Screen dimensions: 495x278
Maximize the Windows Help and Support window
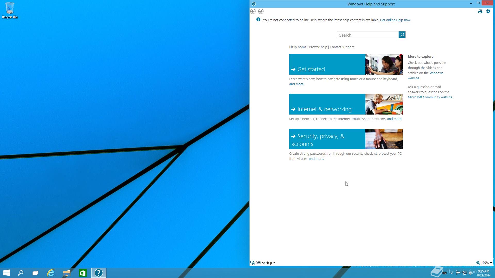(478, 3)
